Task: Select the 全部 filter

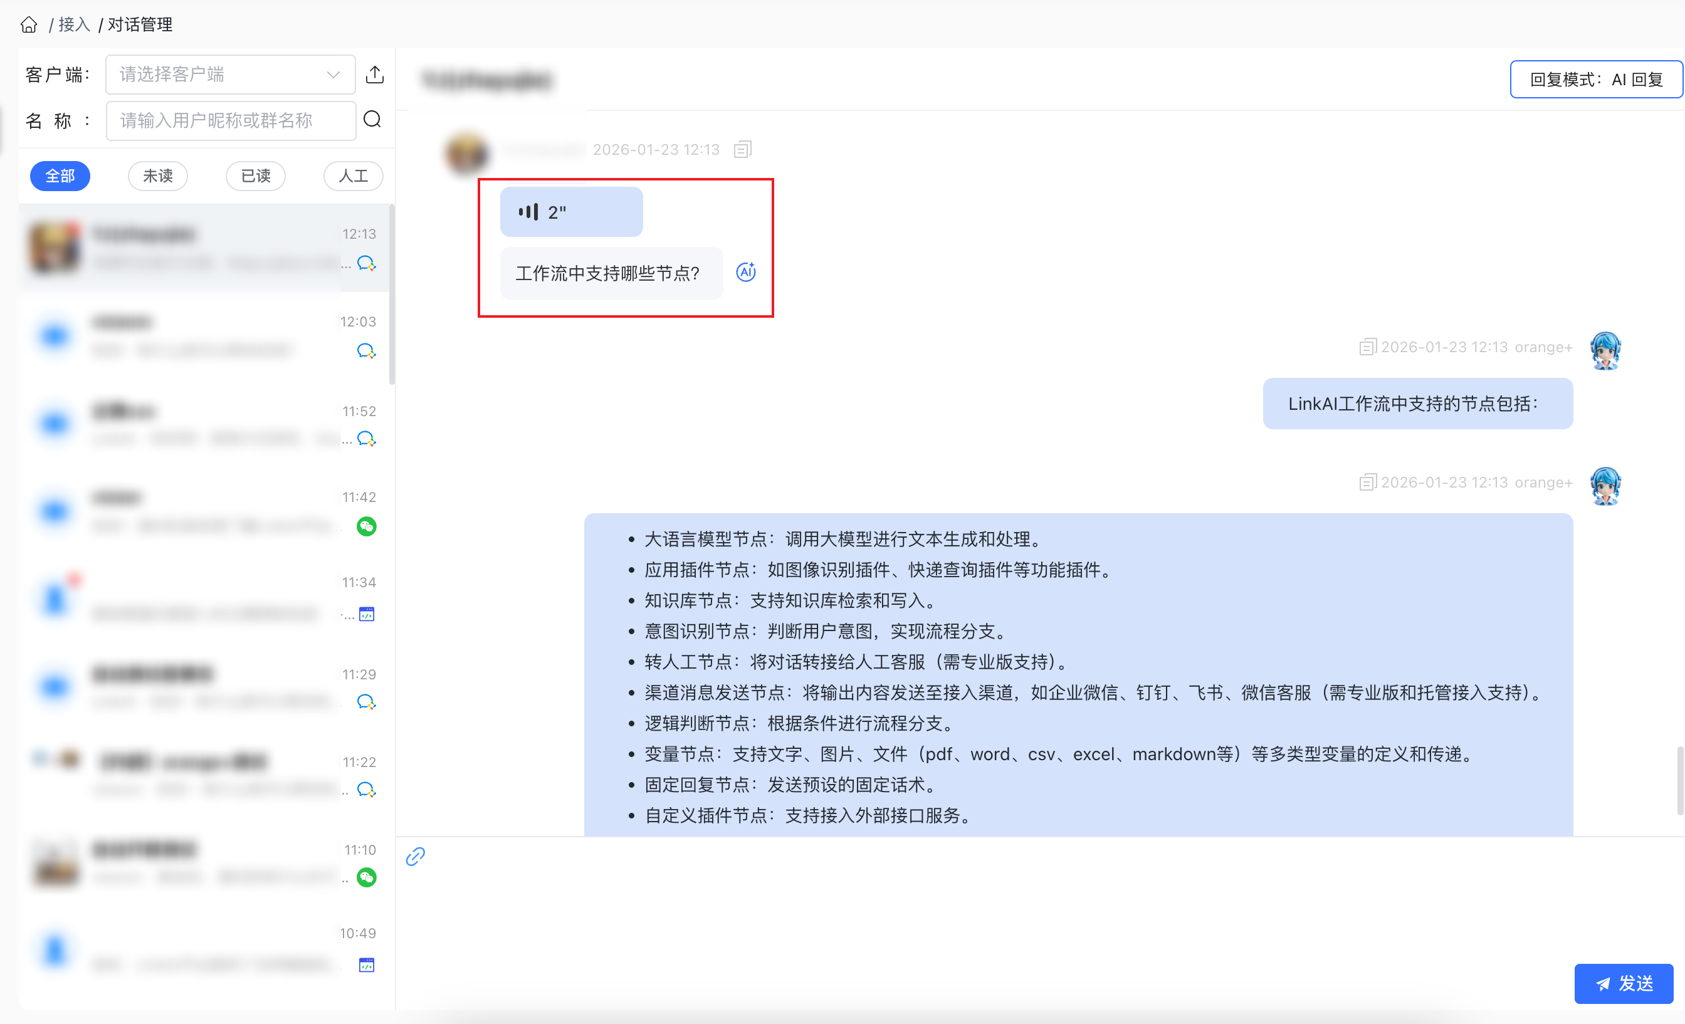Action: tap(60, 175)
